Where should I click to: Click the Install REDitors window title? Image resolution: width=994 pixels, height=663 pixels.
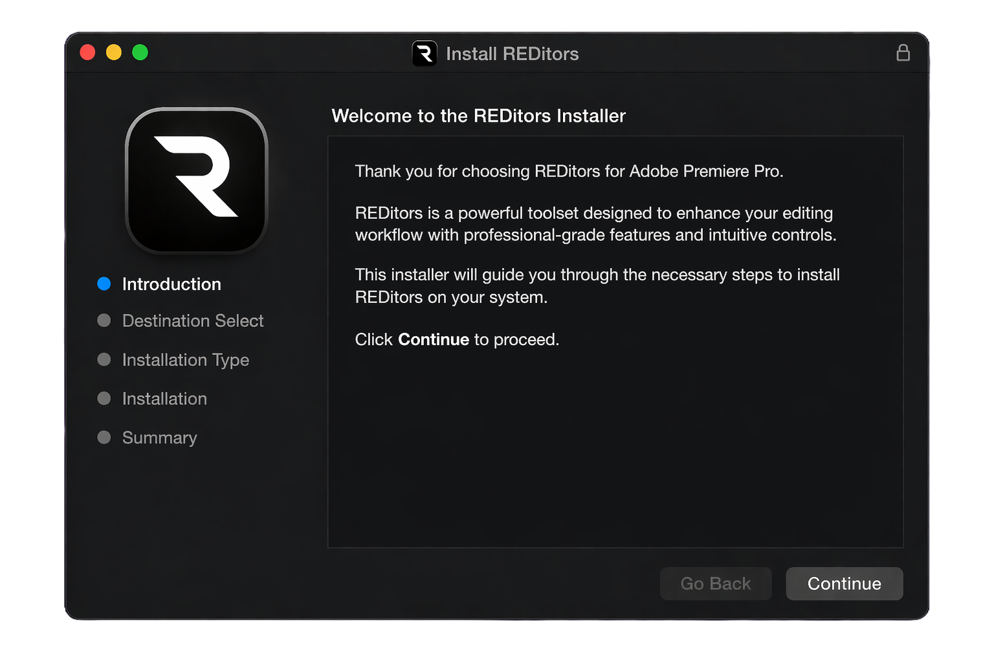click(x=512, y=54)
